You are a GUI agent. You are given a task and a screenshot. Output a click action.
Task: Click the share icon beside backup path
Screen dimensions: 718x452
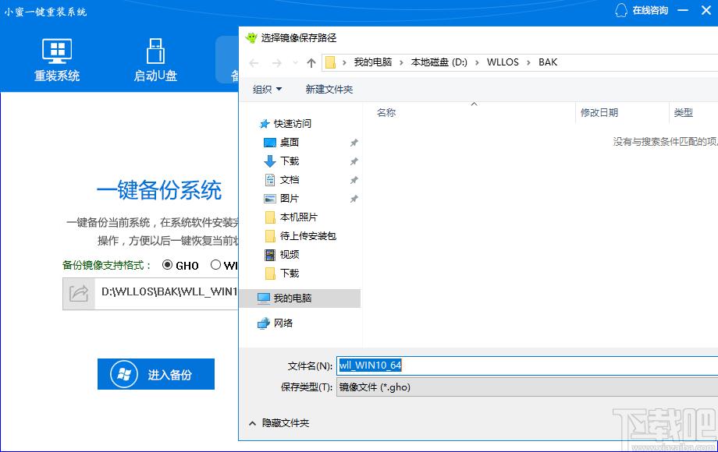(x=79, y=294)
